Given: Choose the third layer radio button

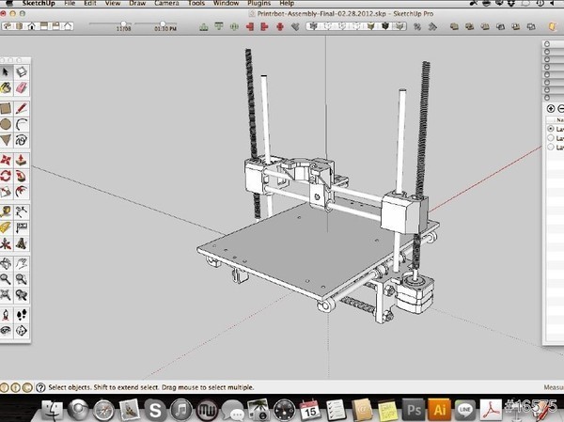Looking at the screenshot, I should [551, 148].
